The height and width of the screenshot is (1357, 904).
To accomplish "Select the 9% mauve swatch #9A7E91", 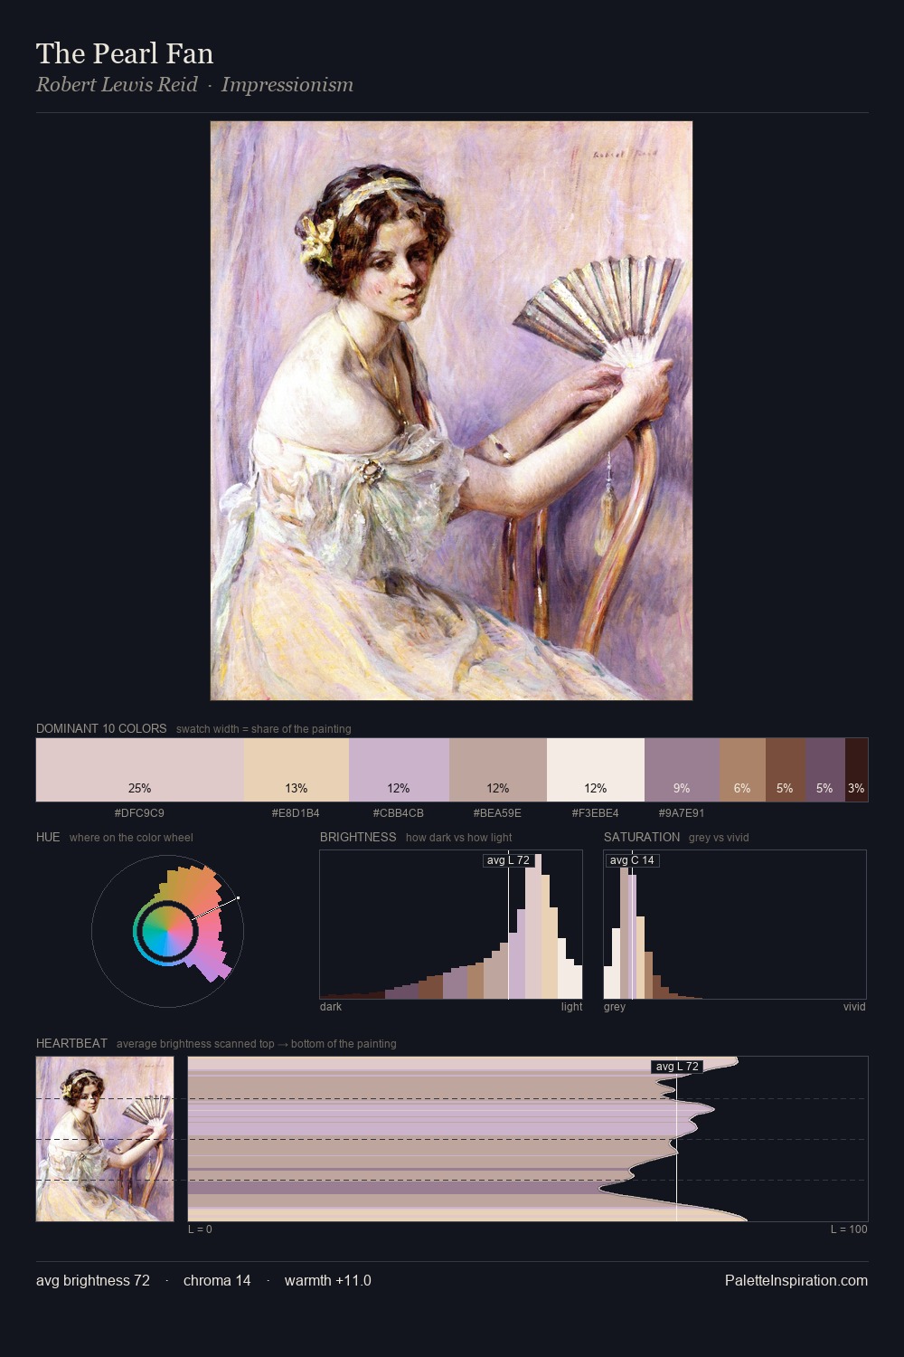I will (x=682, y=770).
